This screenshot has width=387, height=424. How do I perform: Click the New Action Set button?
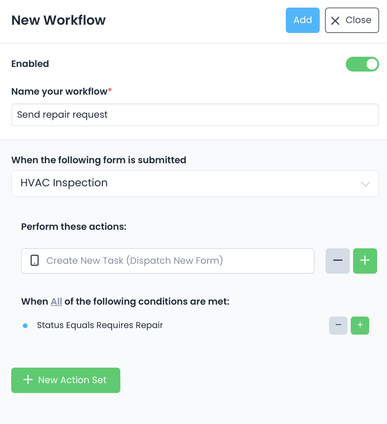[x=66, y=380]
